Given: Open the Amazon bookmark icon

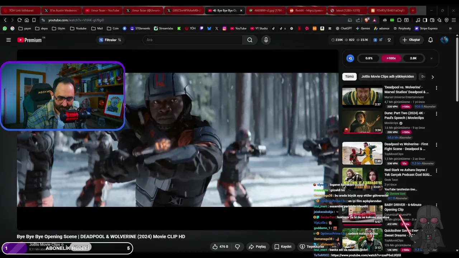Looking at the screenshot, I should [322, 28].
